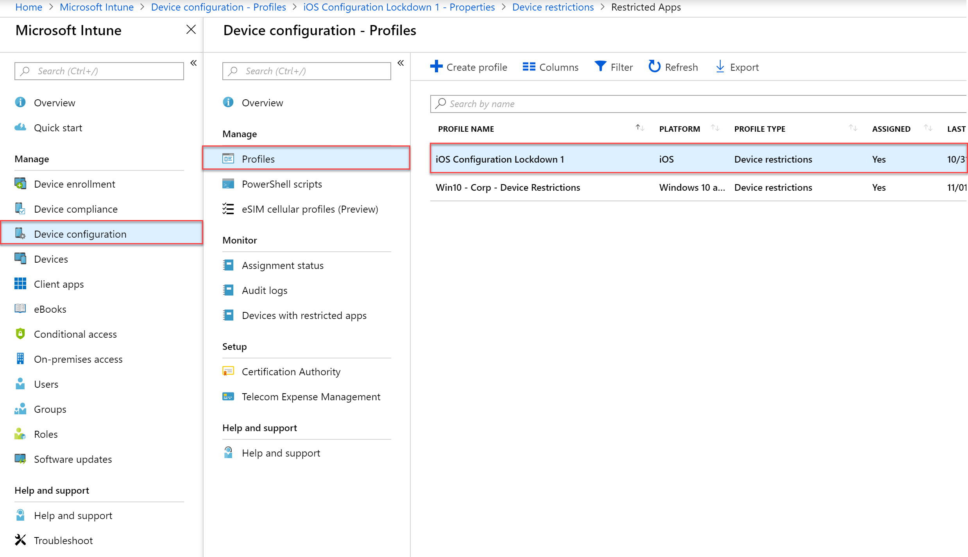
Task: Click the PowerShell scripts icon
Action: click(x=228, y=183)
